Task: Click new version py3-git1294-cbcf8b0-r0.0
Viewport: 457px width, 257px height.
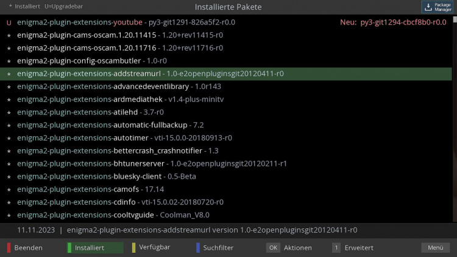Action: pyautogui.click(x=403, y=22)
